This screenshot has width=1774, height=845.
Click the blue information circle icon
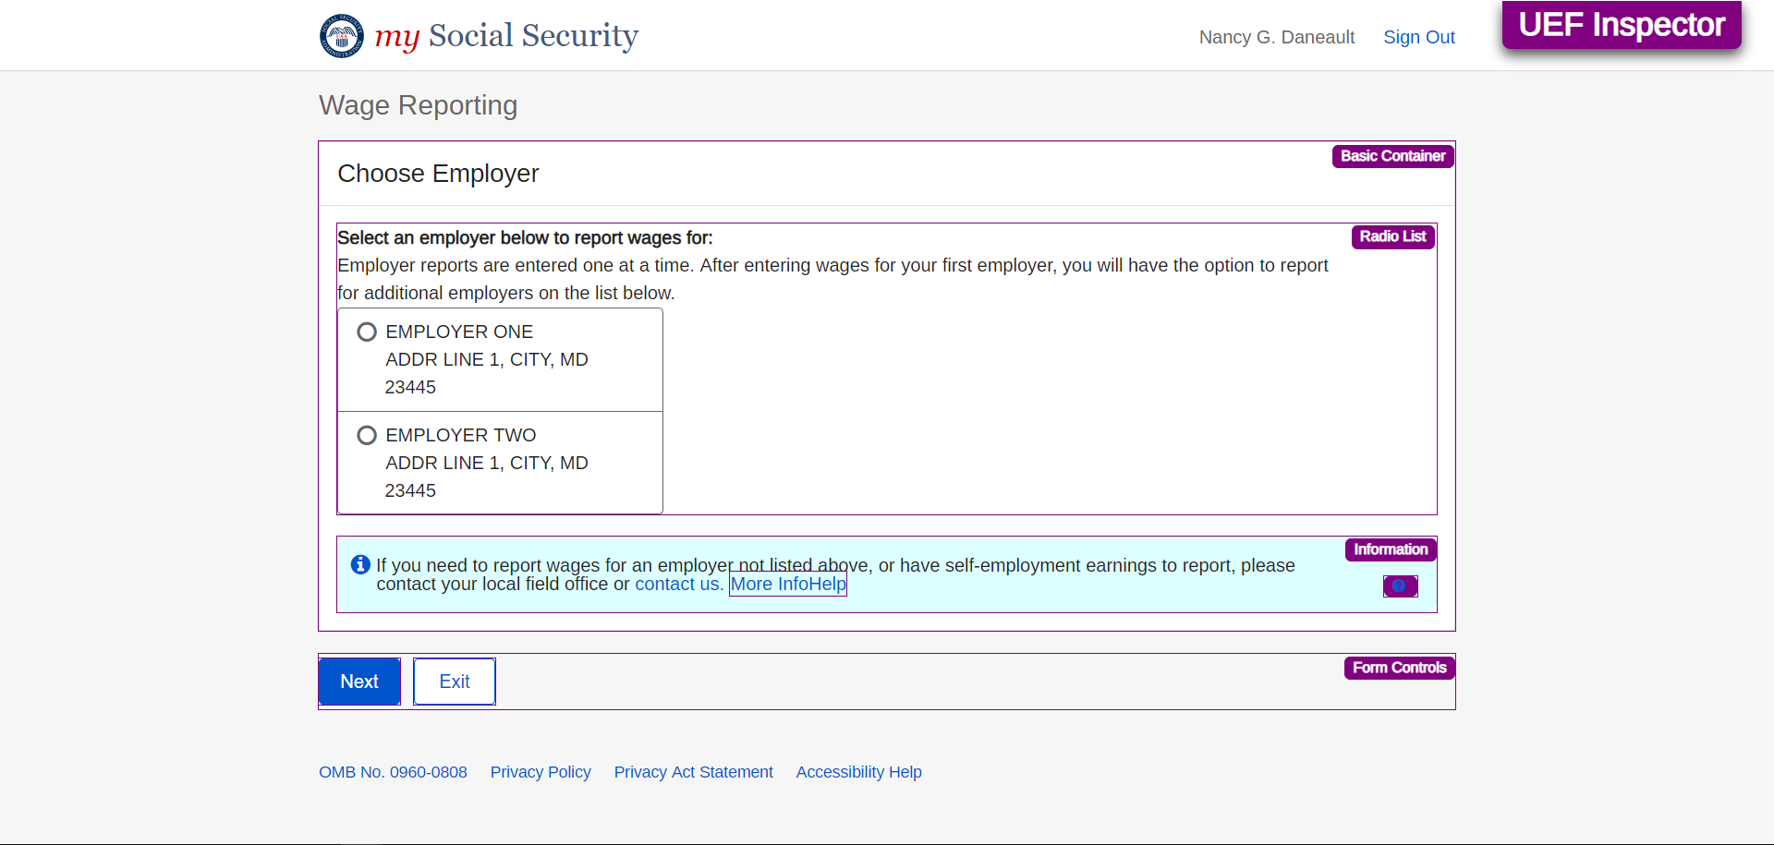[x=360, y=564]
